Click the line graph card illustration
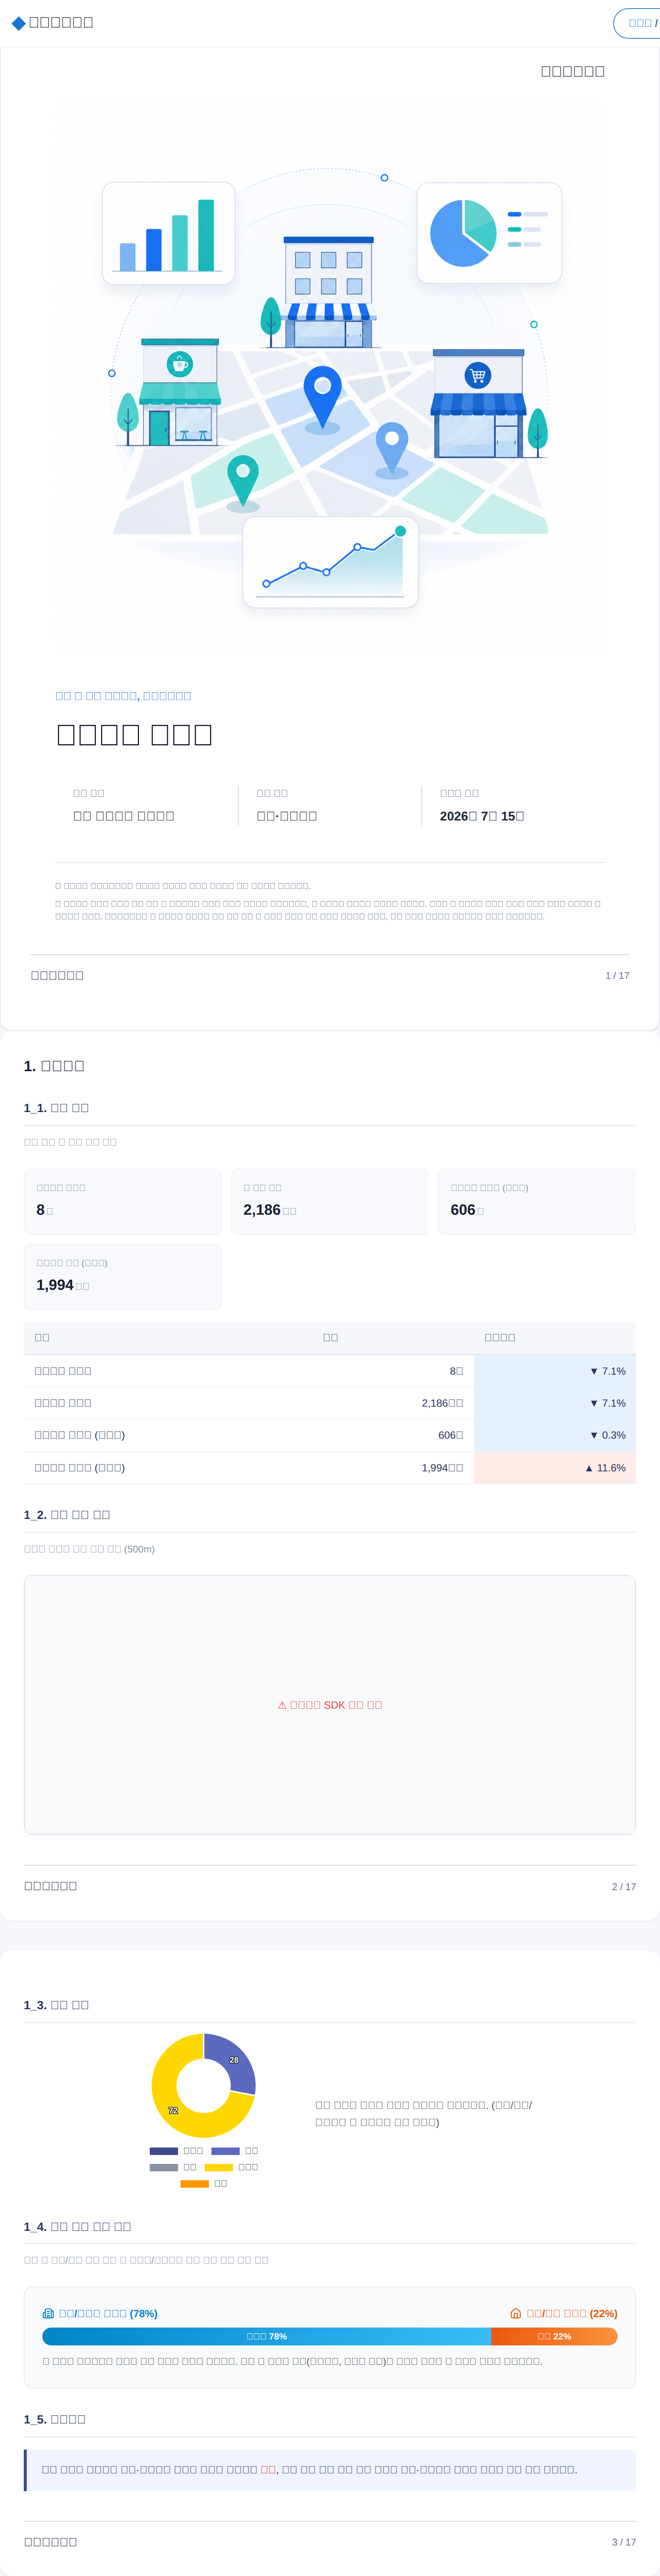This screenshot has height=2576, width=660. pyautogui.click(x=330, y=562)
